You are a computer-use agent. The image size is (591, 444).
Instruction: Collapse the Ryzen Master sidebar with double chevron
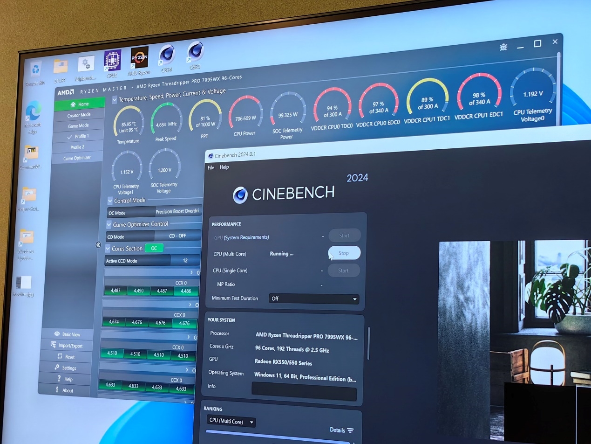click(98, 245)
